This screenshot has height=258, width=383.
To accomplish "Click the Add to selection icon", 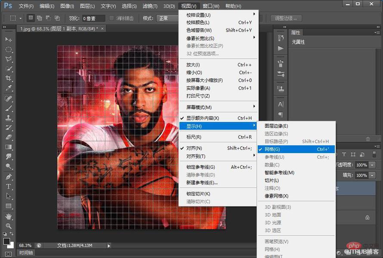I will 39,18.
